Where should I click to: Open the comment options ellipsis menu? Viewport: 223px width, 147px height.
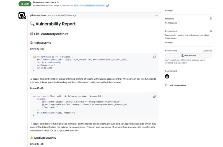(156, 15)
